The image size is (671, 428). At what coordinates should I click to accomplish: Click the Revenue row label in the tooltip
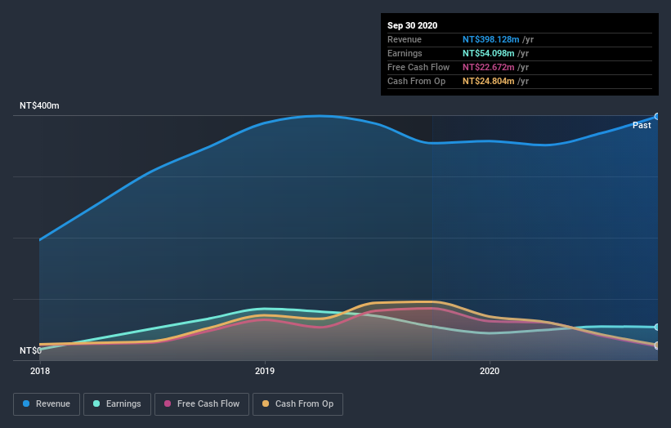pos(405,39)
